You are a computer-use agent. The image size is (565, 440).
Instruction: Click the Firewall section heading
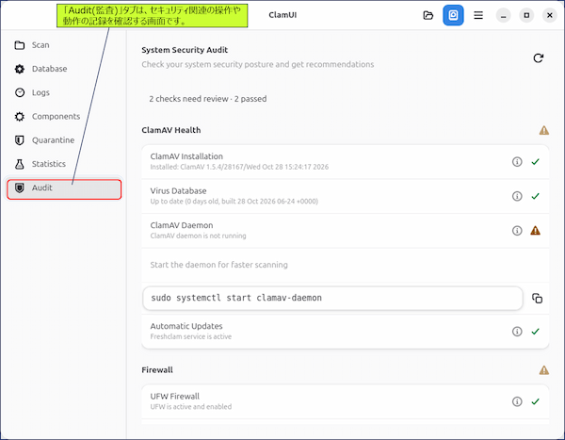coord(157,370)
